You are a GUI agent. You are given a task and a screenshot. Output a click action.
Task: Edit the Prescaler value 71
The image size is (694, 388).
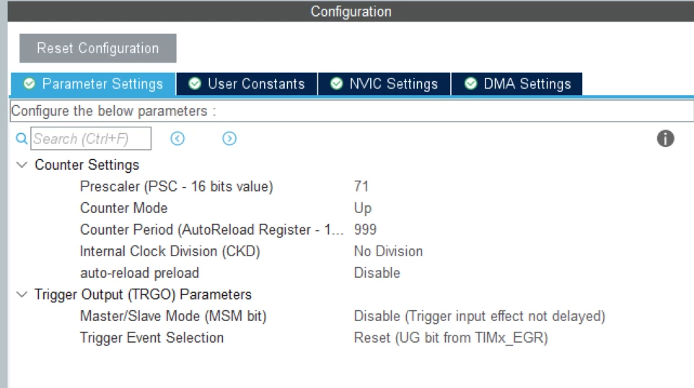(x=361, y=186)
